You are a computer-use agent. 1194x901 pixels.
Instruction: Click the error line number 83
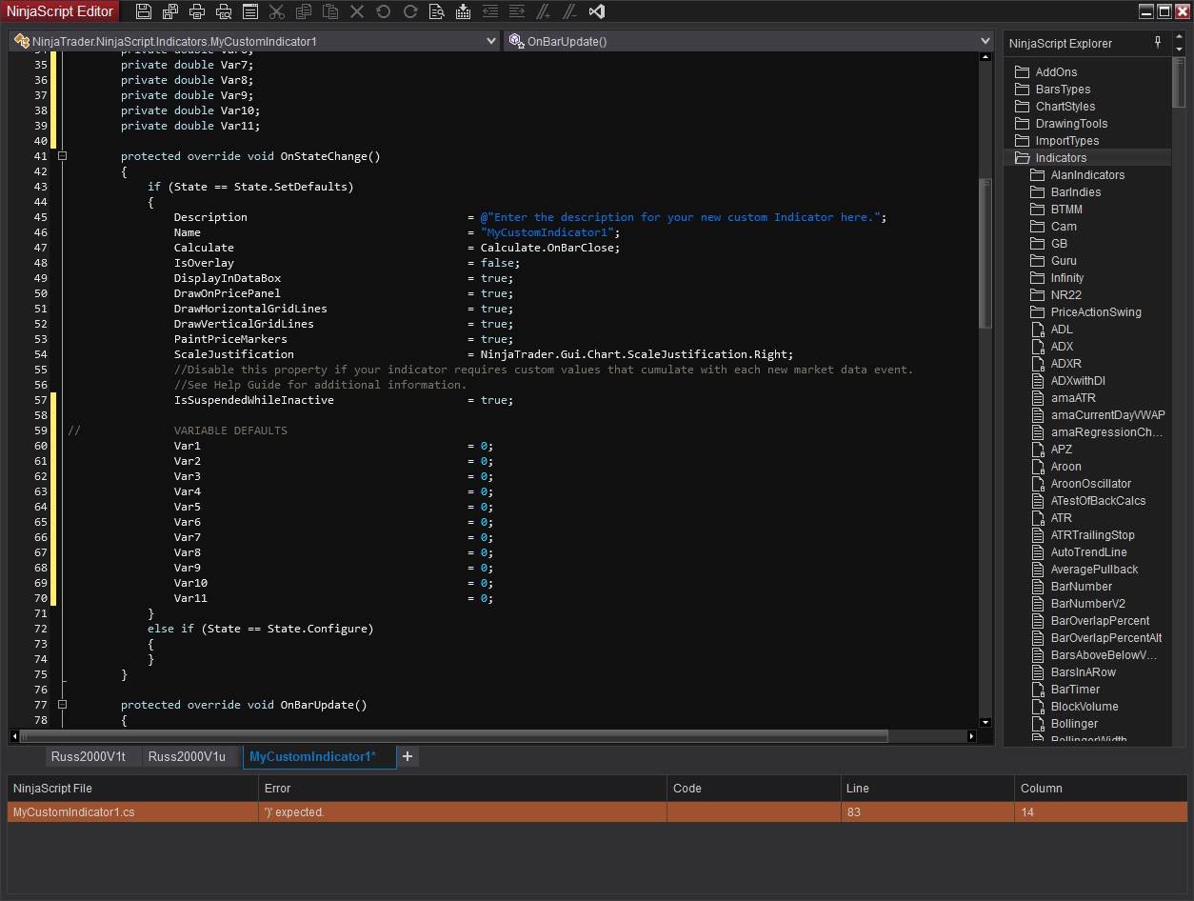pos(928,812)
